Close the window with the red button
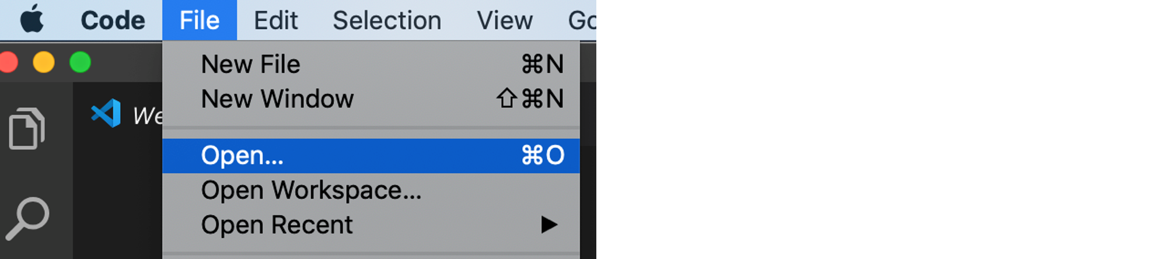 [8, 62]
